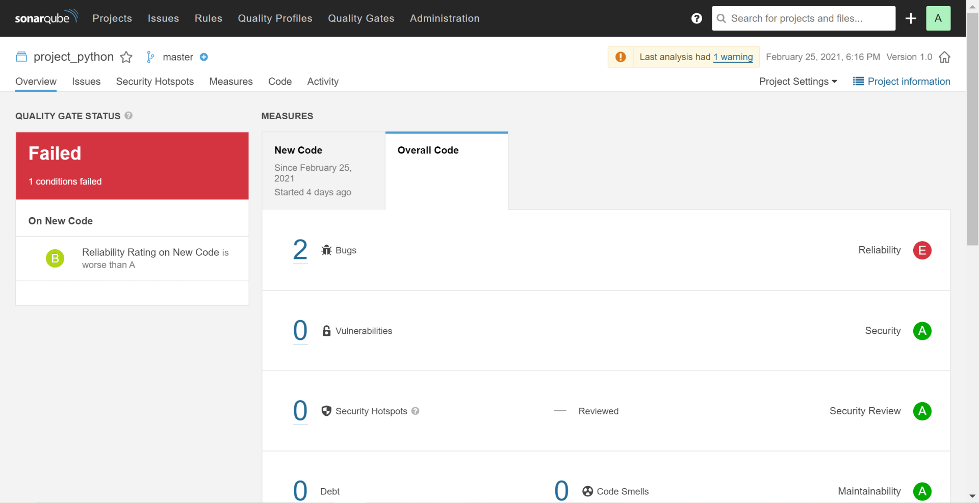Viewport: 979px width, 503px height.
Task: Select the New Code measures tab
Action: [323, 171]
